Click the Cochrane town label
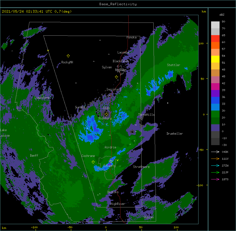The width and height of the screenshot is (236, 231). 88,156
